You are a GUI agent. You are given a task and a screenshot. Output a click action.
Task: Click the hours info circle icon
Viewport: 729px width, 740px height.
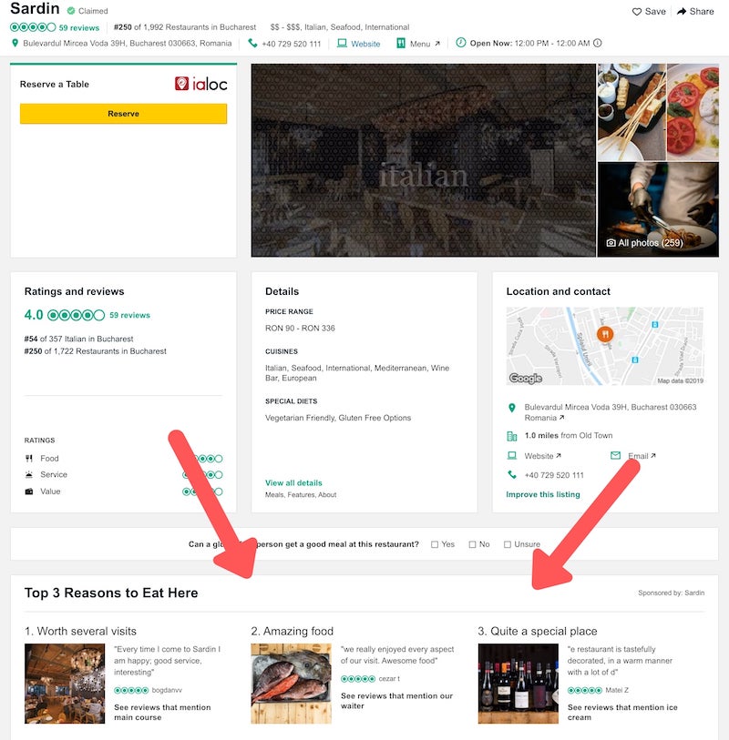(x=598, y=43)
